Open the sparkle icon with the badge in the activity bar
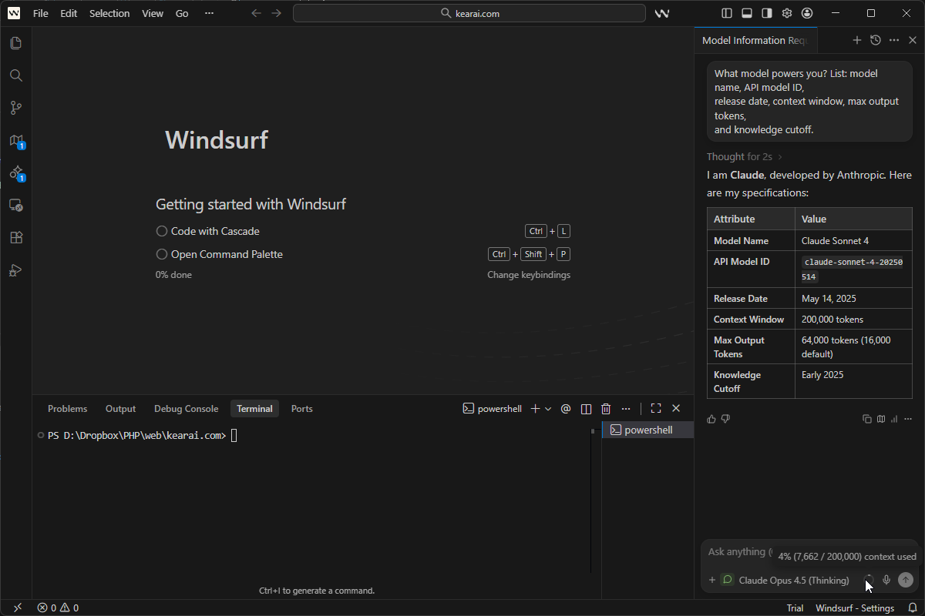The width and height of the screenshot is (925, 616). pyautogui.click(x=16, y=173)
